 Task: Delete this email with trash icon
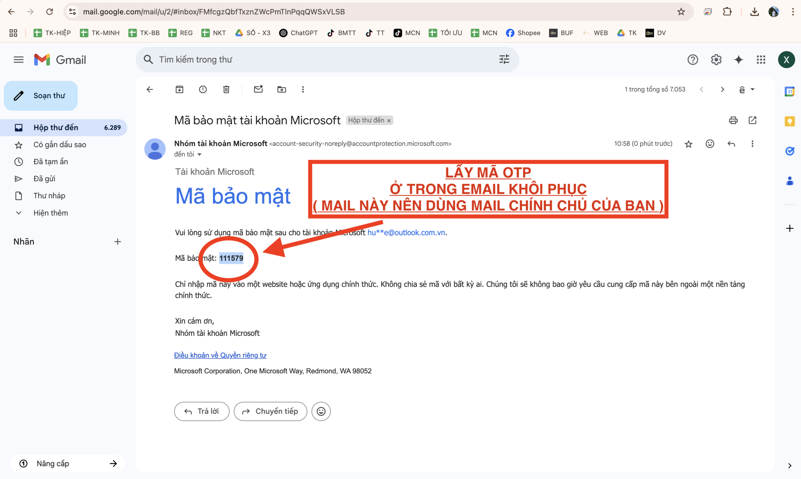point(227,89)
